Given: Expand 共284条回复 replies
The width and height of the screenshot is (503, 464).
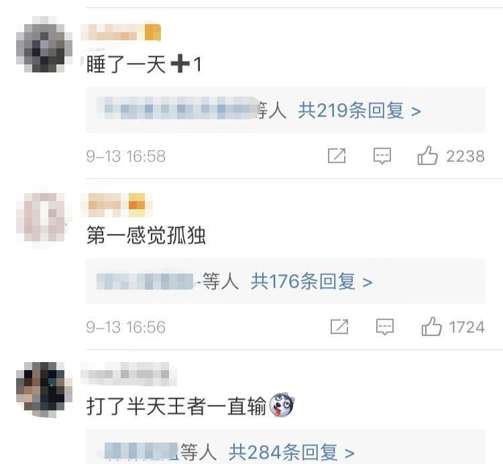Looking at the screenshot, I should coord(291,453).
